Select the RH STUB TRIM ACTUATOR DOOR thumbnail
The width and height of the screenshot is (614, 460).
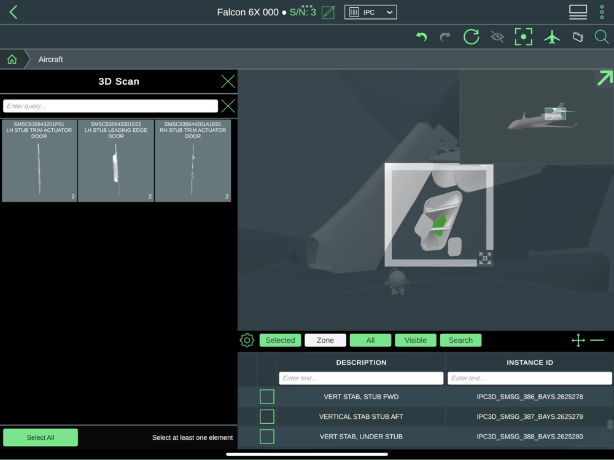click(193, 161)
